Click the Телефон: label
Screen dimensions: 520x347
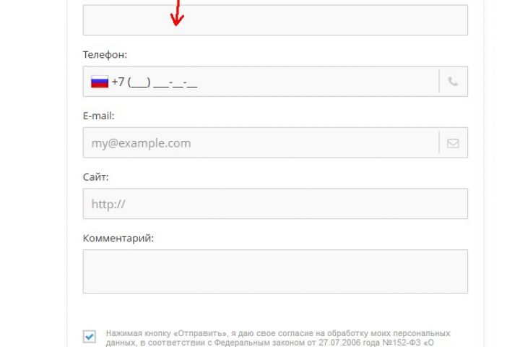[x=105, y=54]
